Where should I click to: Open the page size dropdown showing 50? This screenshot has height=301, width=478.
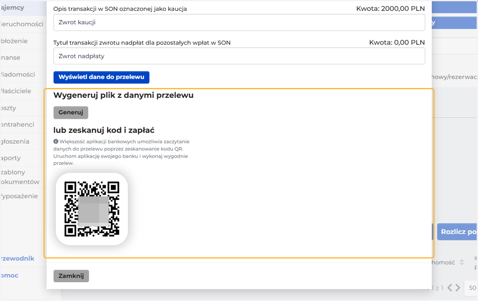pos(471,287)
